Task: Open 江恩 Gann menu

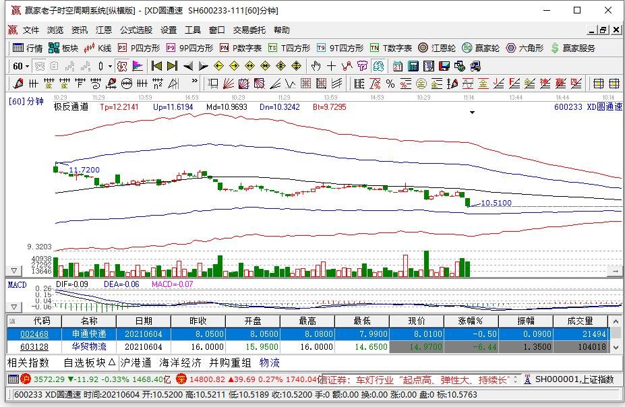Action: coord(104,30)
